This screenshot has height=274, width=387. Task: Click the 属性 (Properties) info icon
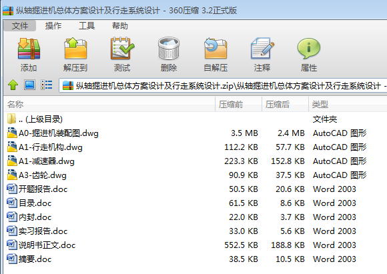coord(309,49)
